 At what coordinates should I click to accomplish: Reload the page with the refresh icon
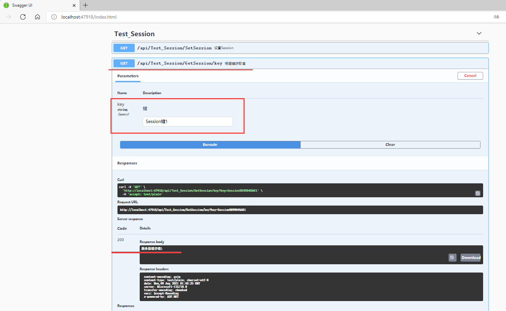[23, 17]
